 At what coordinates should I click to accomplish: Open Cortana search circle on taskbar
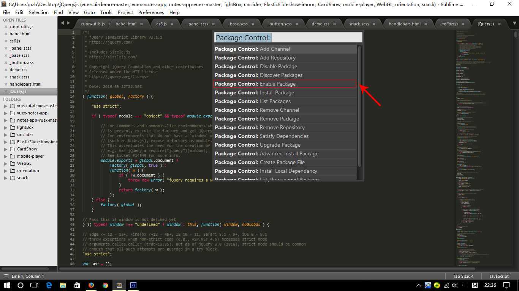point(21,285)
